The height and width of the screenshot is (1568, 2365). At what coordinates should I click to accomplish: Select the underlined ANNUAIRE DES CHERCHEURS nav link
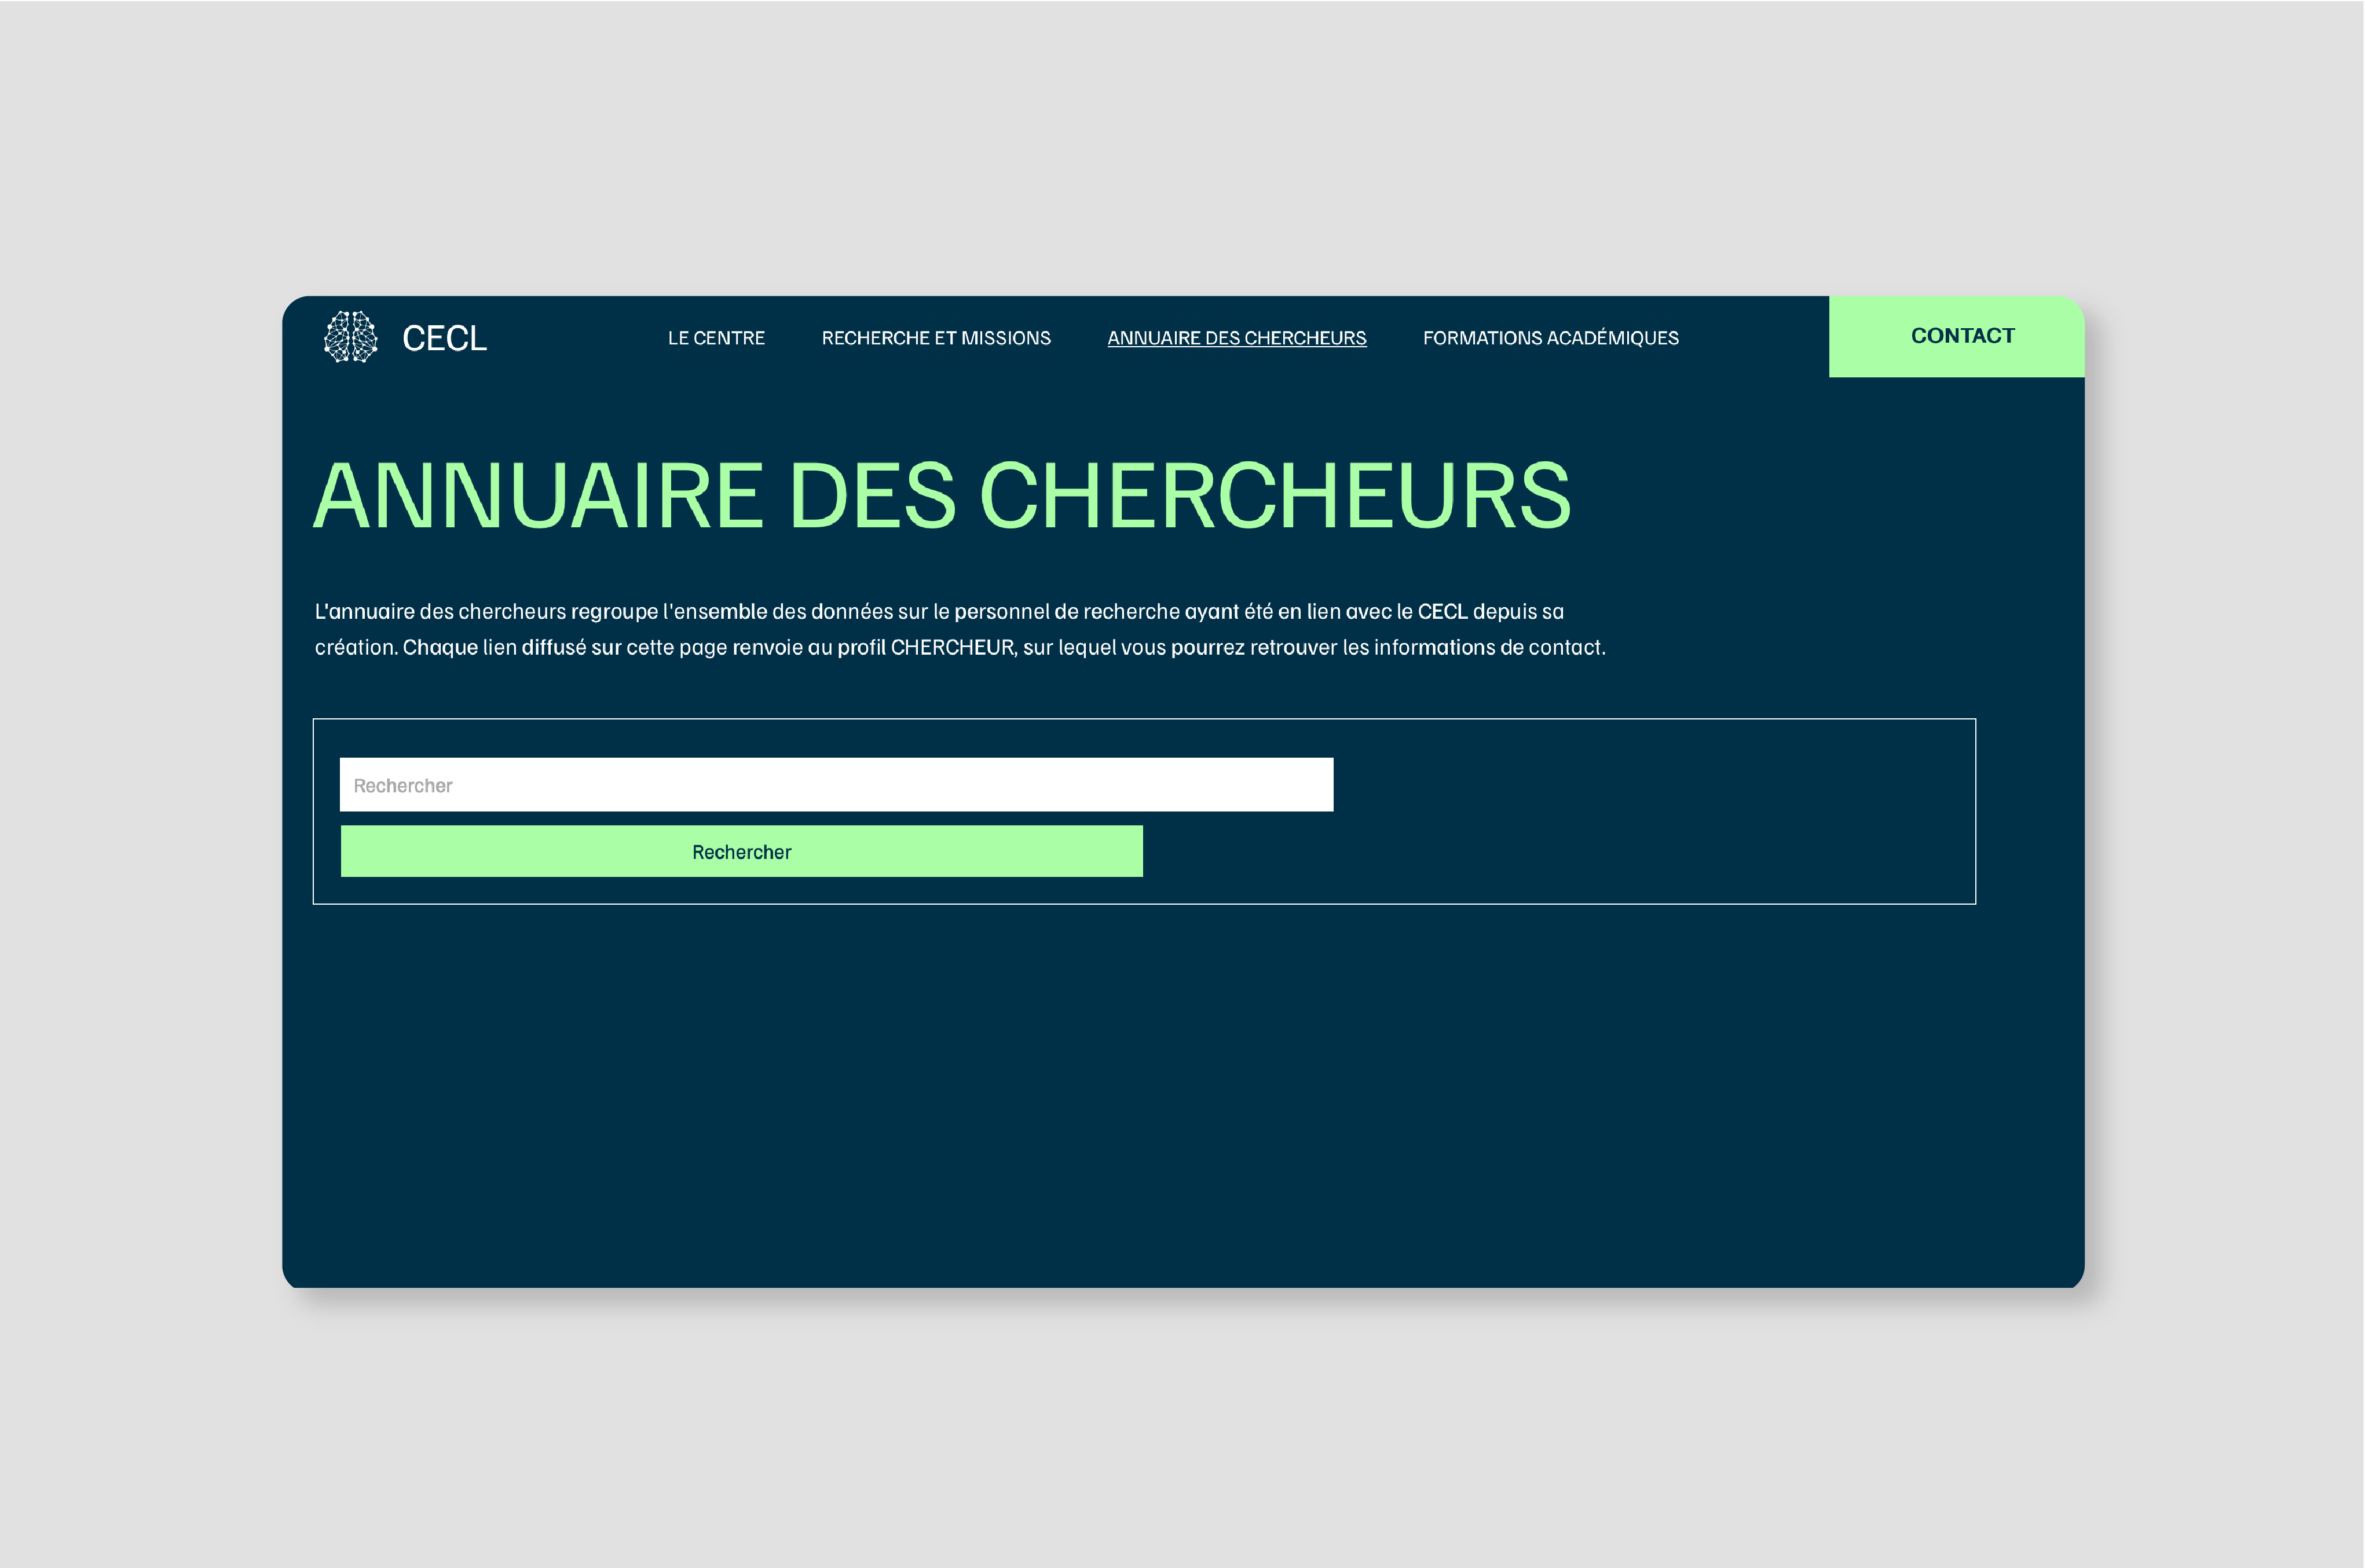1236,338
